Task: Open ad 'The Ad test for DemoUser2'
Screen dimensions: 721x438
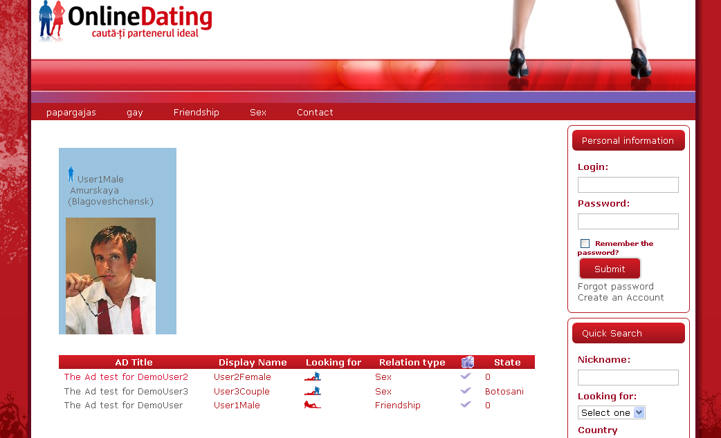Action: 126,377
